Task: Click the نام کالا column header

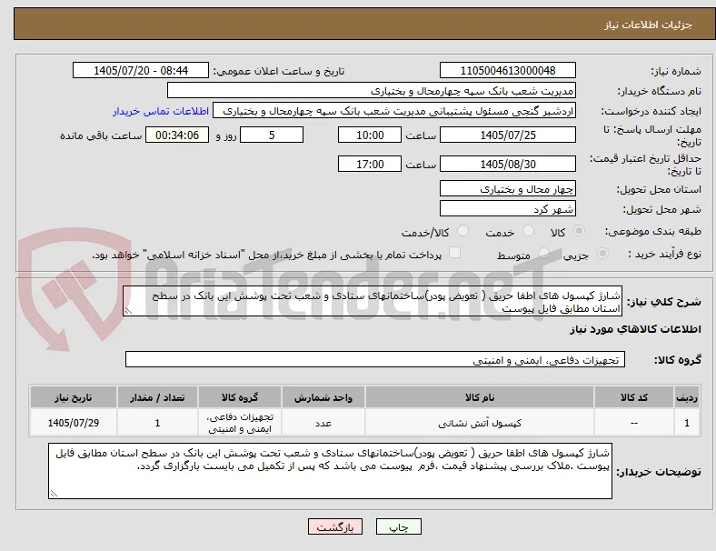Action: [x=480, y=397]
